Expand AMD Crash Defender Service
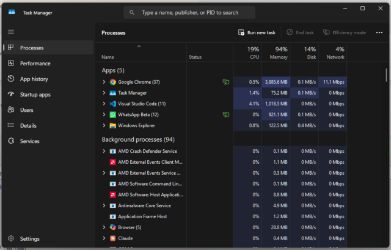The height and width of the screenshot is (250, 391). tap(104, 151)
